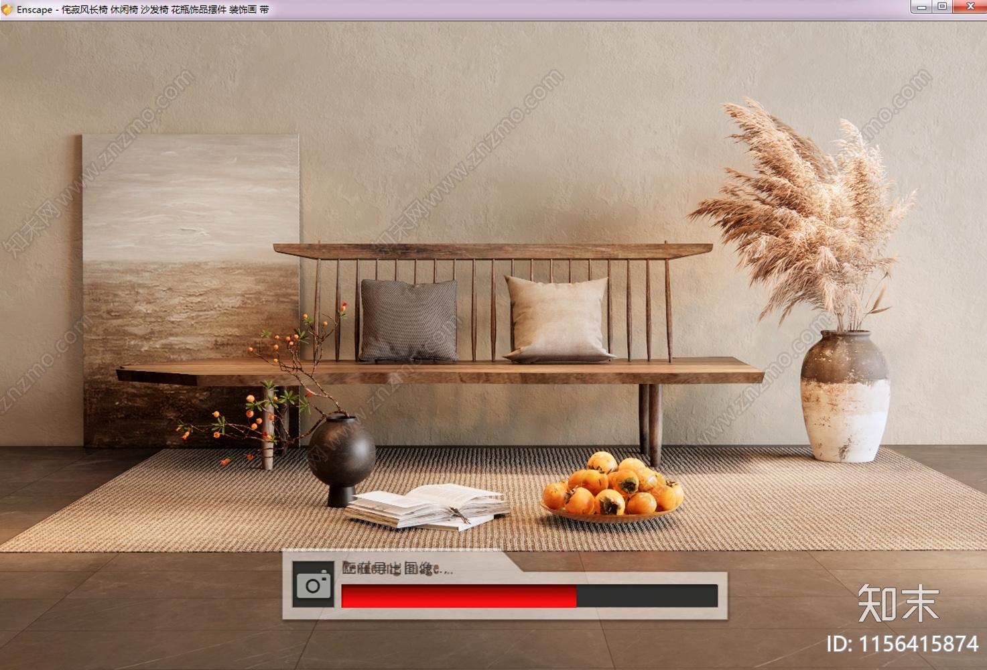
Task: Close the Enscape window
Action: 969,7
